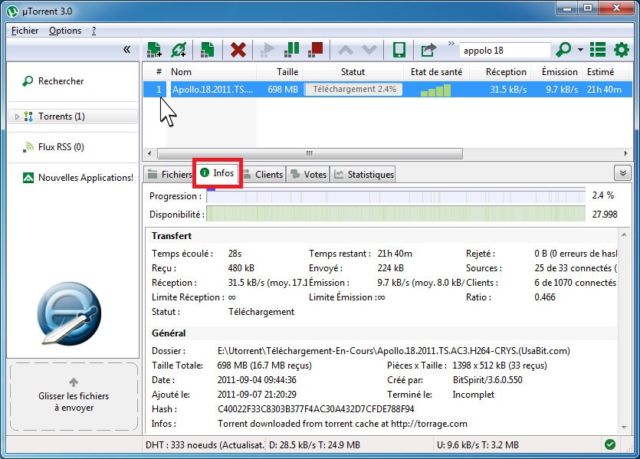
Task: Select the Apollo.18.2011.TS torrent row
Action: coord(387,90)
